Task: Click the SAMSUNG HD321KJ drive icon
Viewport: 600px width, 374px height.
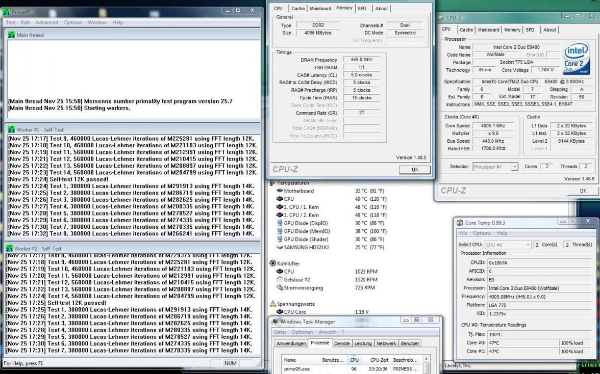Action: point(280,247)
